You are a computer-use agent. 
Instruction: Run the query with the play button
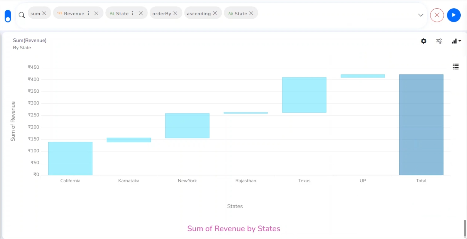coord(453,15)
